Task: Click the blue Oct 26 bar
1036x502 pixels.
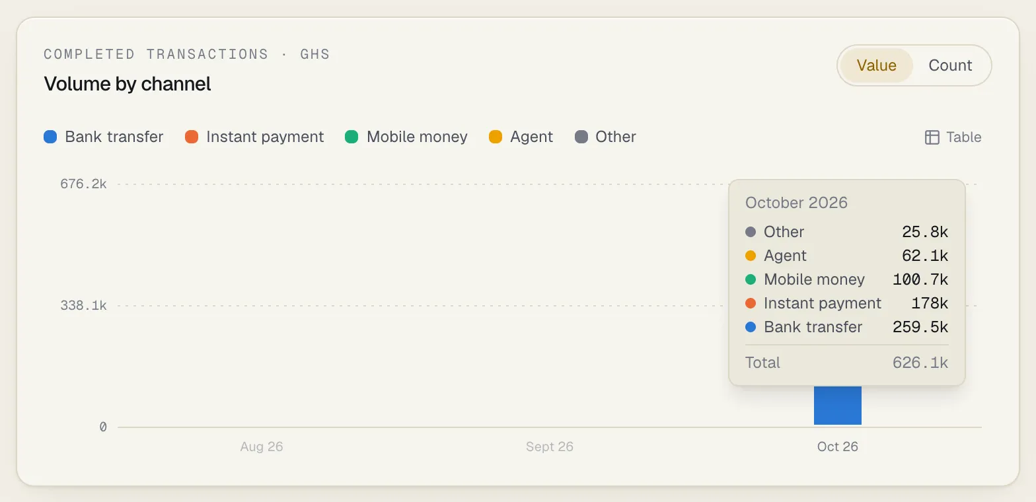Action: [x=837, y=405]
